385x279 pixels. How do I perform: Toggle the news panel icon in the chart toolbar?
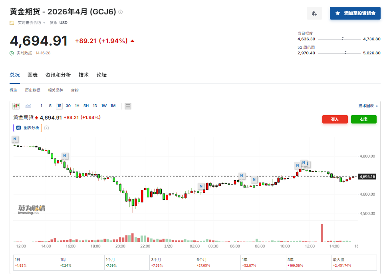[x=128, y=106]
